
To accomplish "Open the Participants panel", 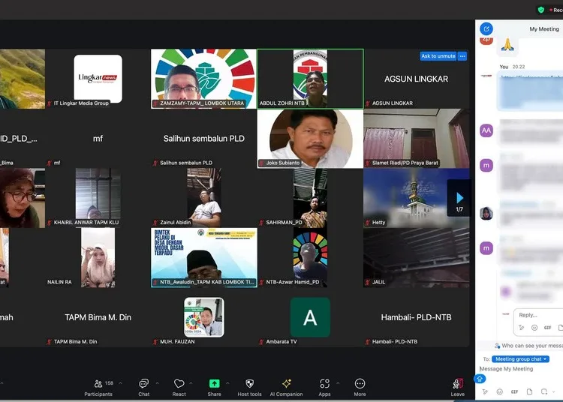I will point(98,388).
